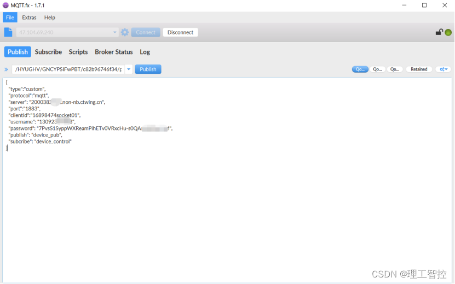
Task: Select the second QoS level toggle
Action: (x=377, y=69)
